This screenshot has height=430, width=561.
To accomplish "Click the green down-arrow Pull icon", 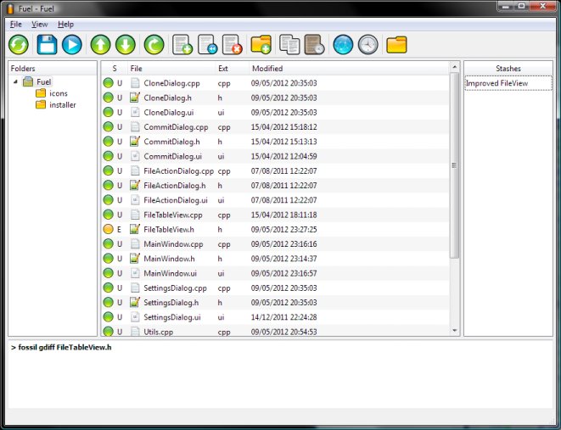I will tap(126, 45).
